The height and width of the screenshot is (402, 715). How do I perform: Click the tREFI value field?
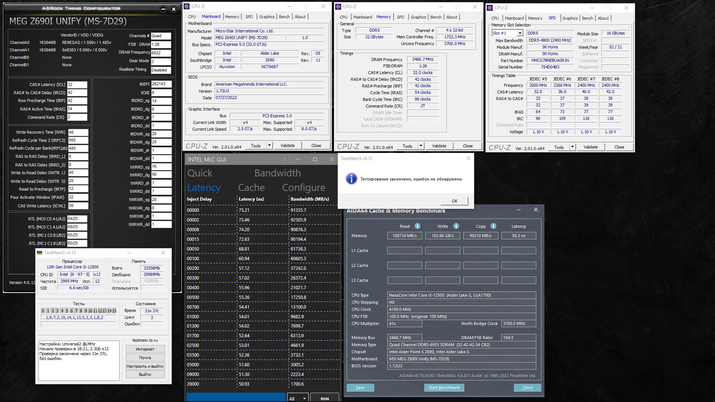point(161,84)
